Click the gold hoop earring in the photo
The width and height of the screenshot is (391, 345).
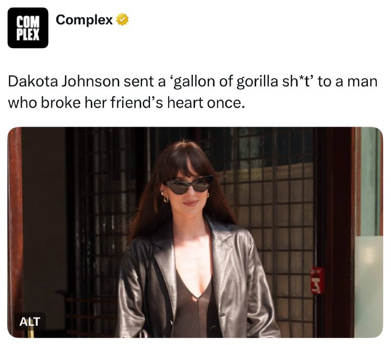(x=166, y=199)
